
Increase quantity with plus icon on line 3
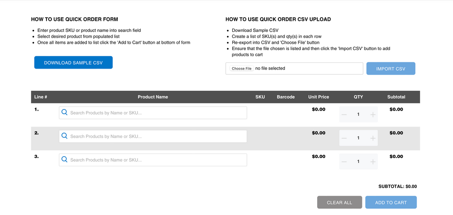pyautogui.click(x=372, y=162)
